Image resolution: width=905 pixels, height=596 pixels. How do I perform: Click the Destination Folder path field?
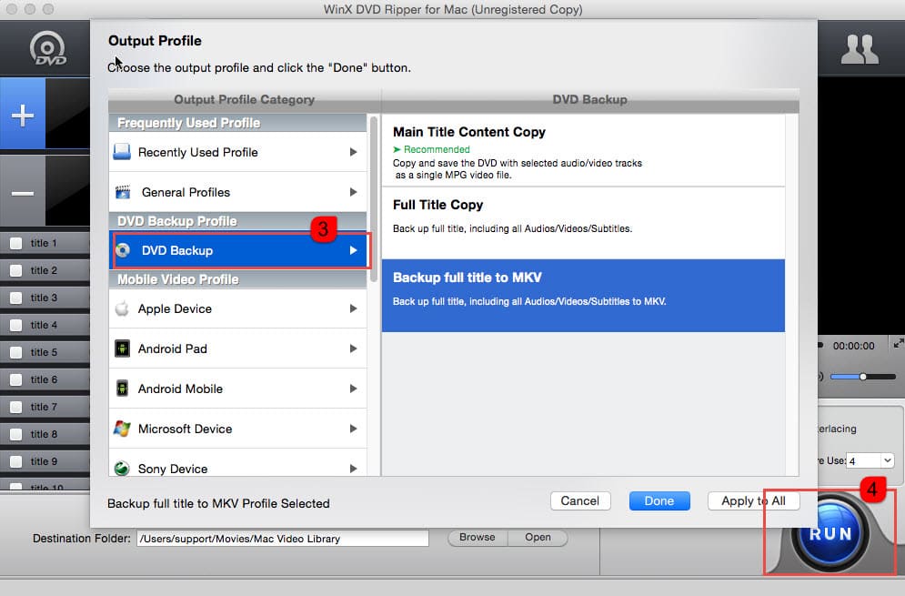click(x=283, y=539)
